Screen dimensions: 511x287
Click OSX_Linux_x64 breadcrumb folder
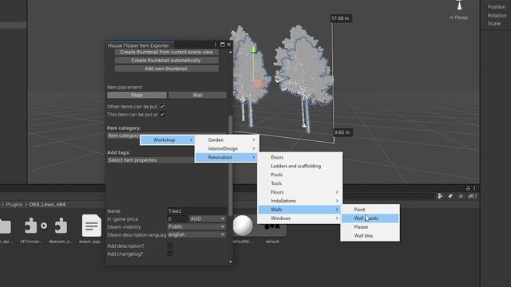(x=48, y=204)
